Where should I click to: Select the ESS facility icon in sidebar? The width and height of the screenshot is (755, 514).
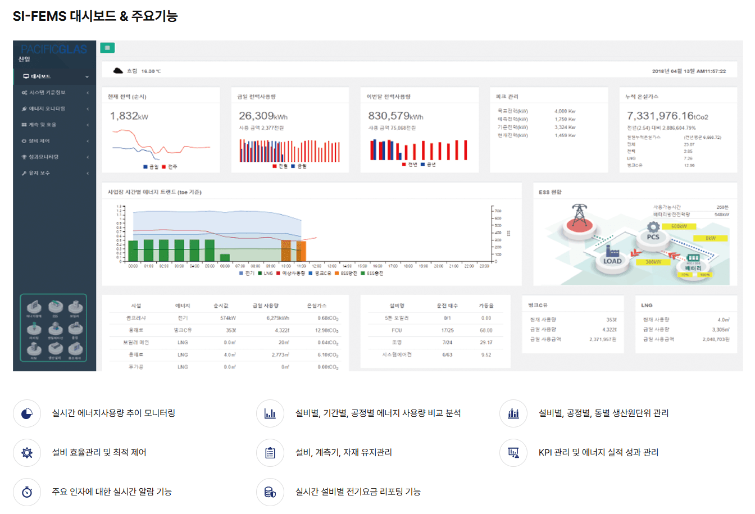click(54, 306)
